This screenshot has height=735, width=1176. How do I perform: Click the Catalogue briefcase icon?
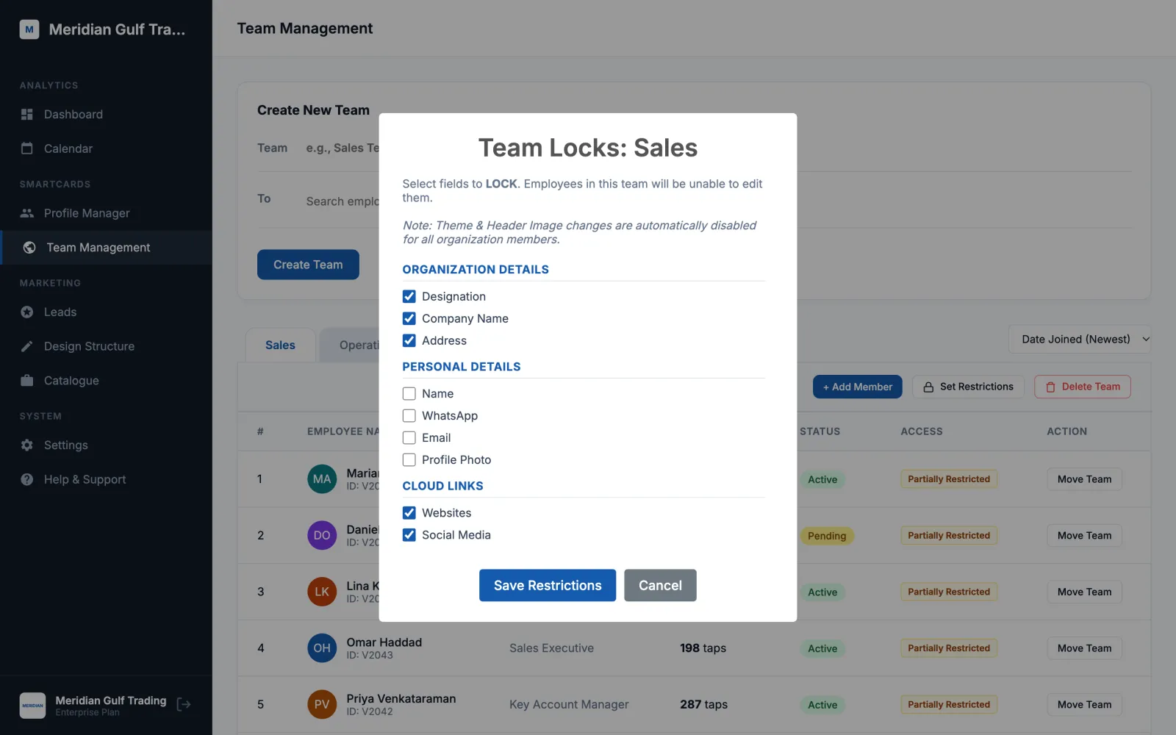(27, 381)
